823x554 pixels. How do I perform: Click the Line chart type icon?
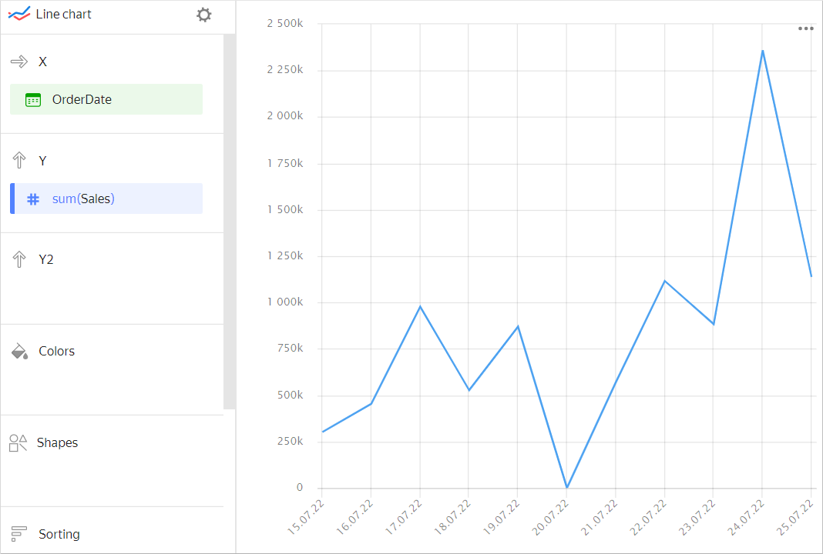point(18,15)
